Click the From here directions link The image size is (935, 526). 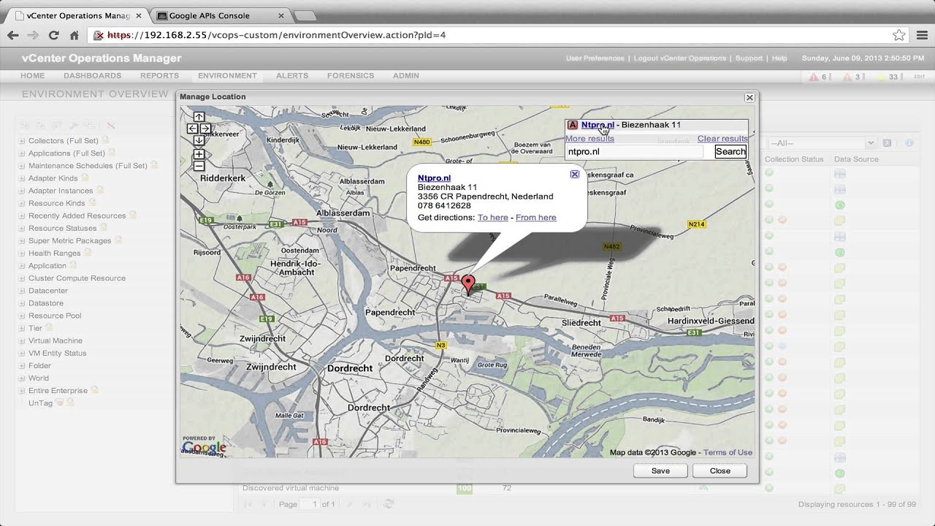click(536, 217)
